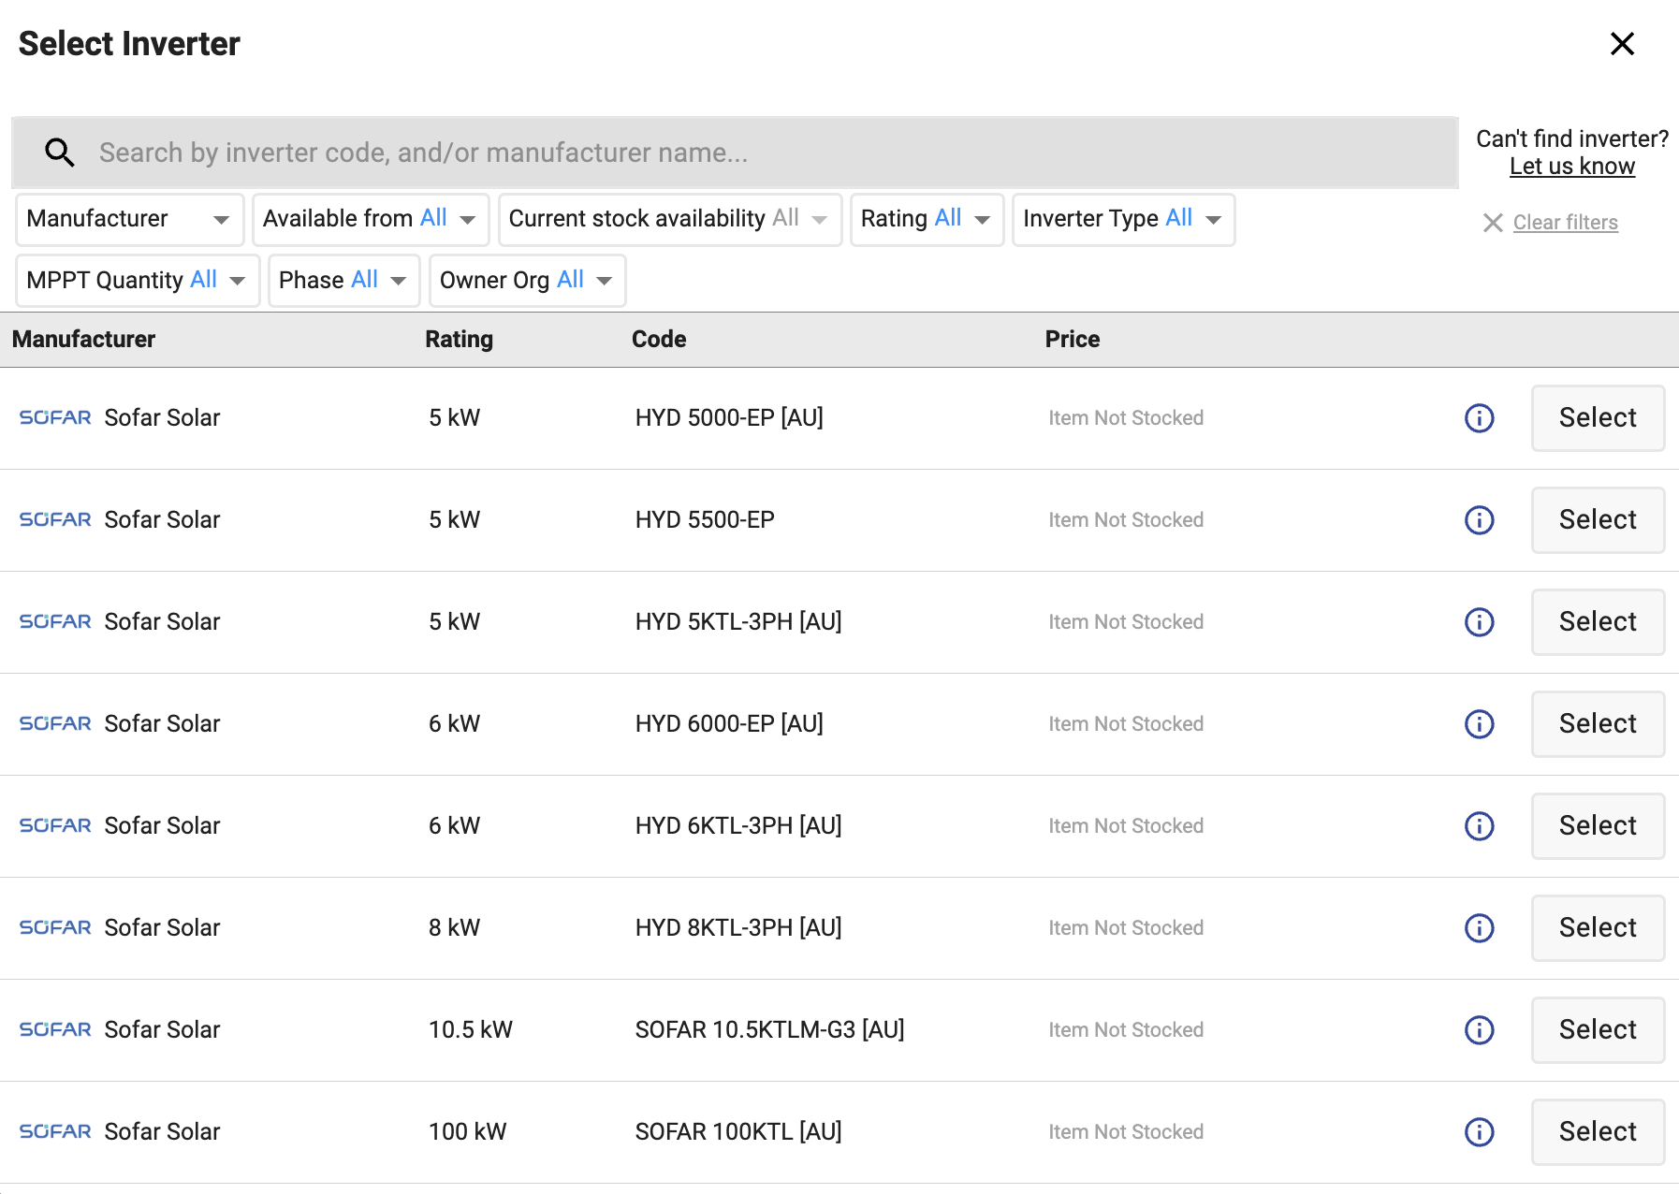Select the HYD 6KTL-3PH [AU] inverter

pyautogui.click(x=1598, y=826)
